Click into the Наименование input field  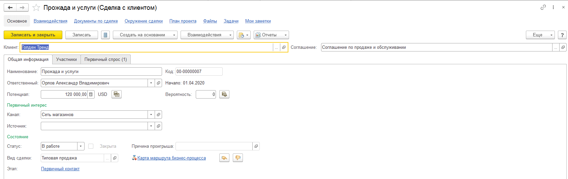(101, 72)
